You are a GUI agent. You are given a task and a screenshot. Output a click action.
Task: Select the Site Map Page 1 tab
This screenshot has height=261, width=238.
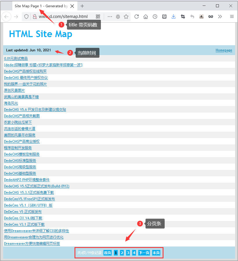41,6
